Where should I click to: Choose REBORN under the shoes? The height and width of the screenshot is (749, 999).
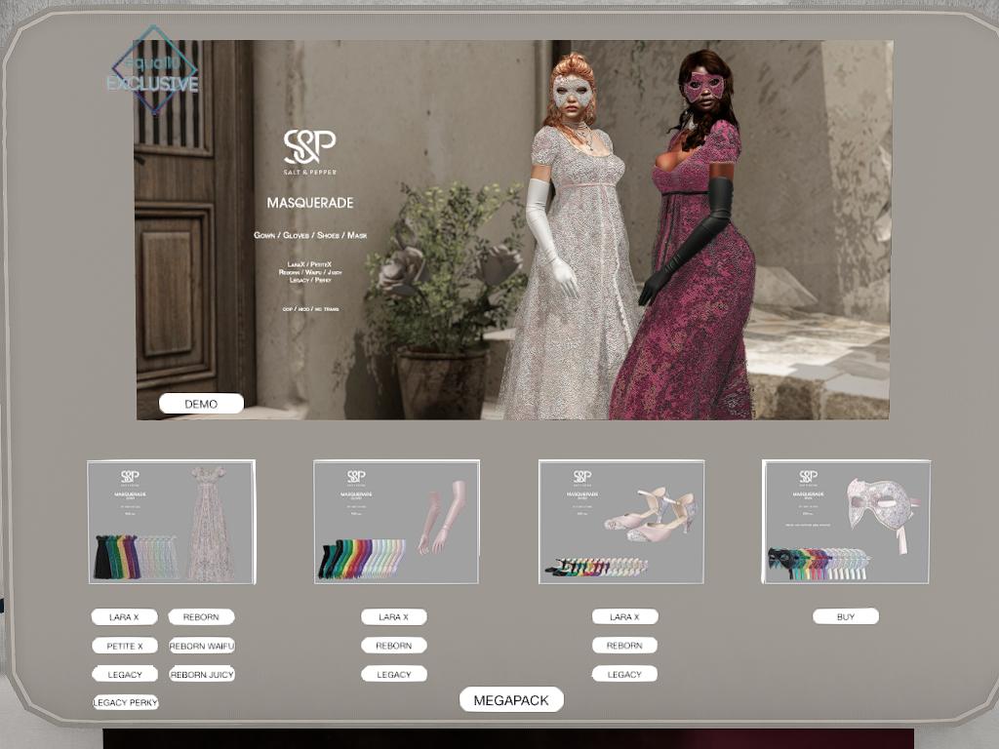(x=624, y=646)
